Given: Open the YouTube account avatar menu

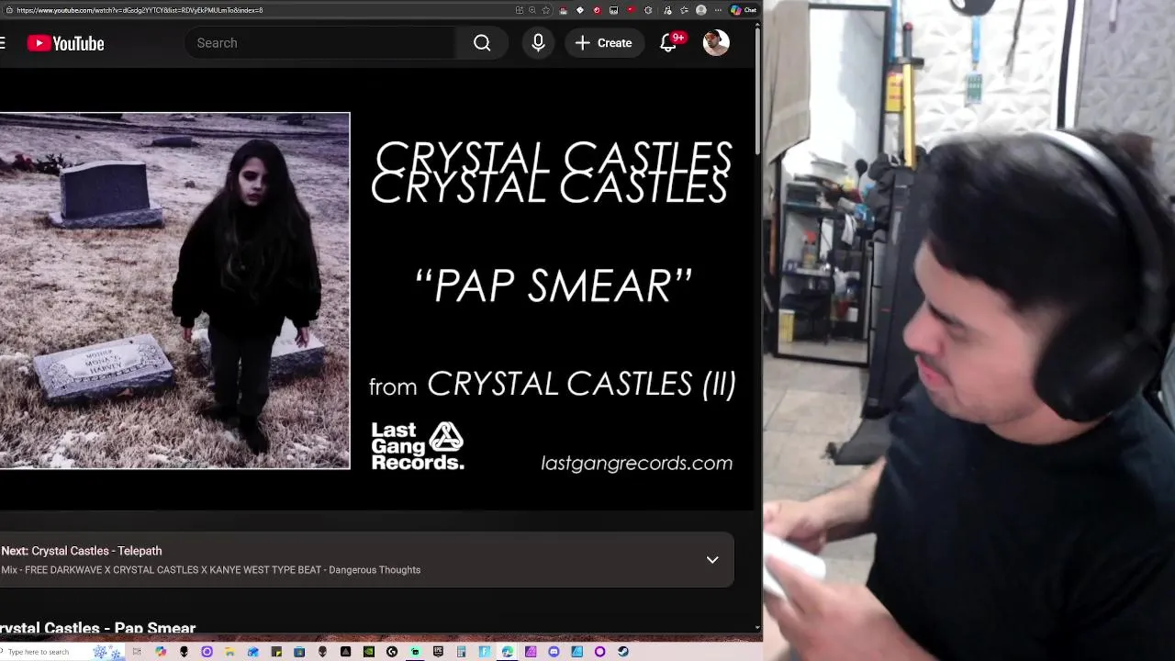Looking at the screenshot, I should [x=716, y=43].
